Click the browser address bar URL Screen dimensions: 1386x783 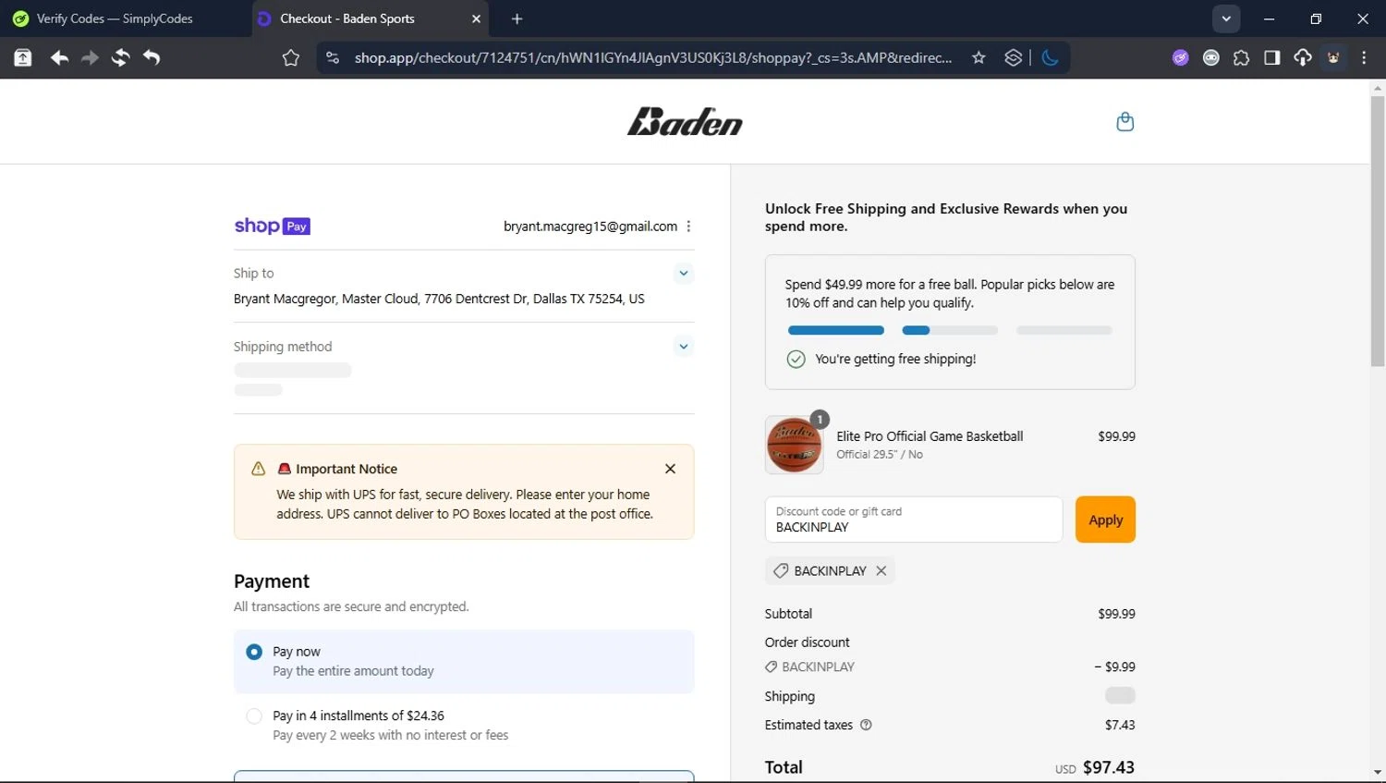pos(653,57)
